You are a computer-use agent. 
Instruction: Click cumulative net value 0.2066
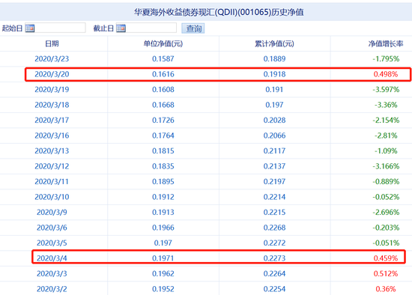[x=274, y=136]
